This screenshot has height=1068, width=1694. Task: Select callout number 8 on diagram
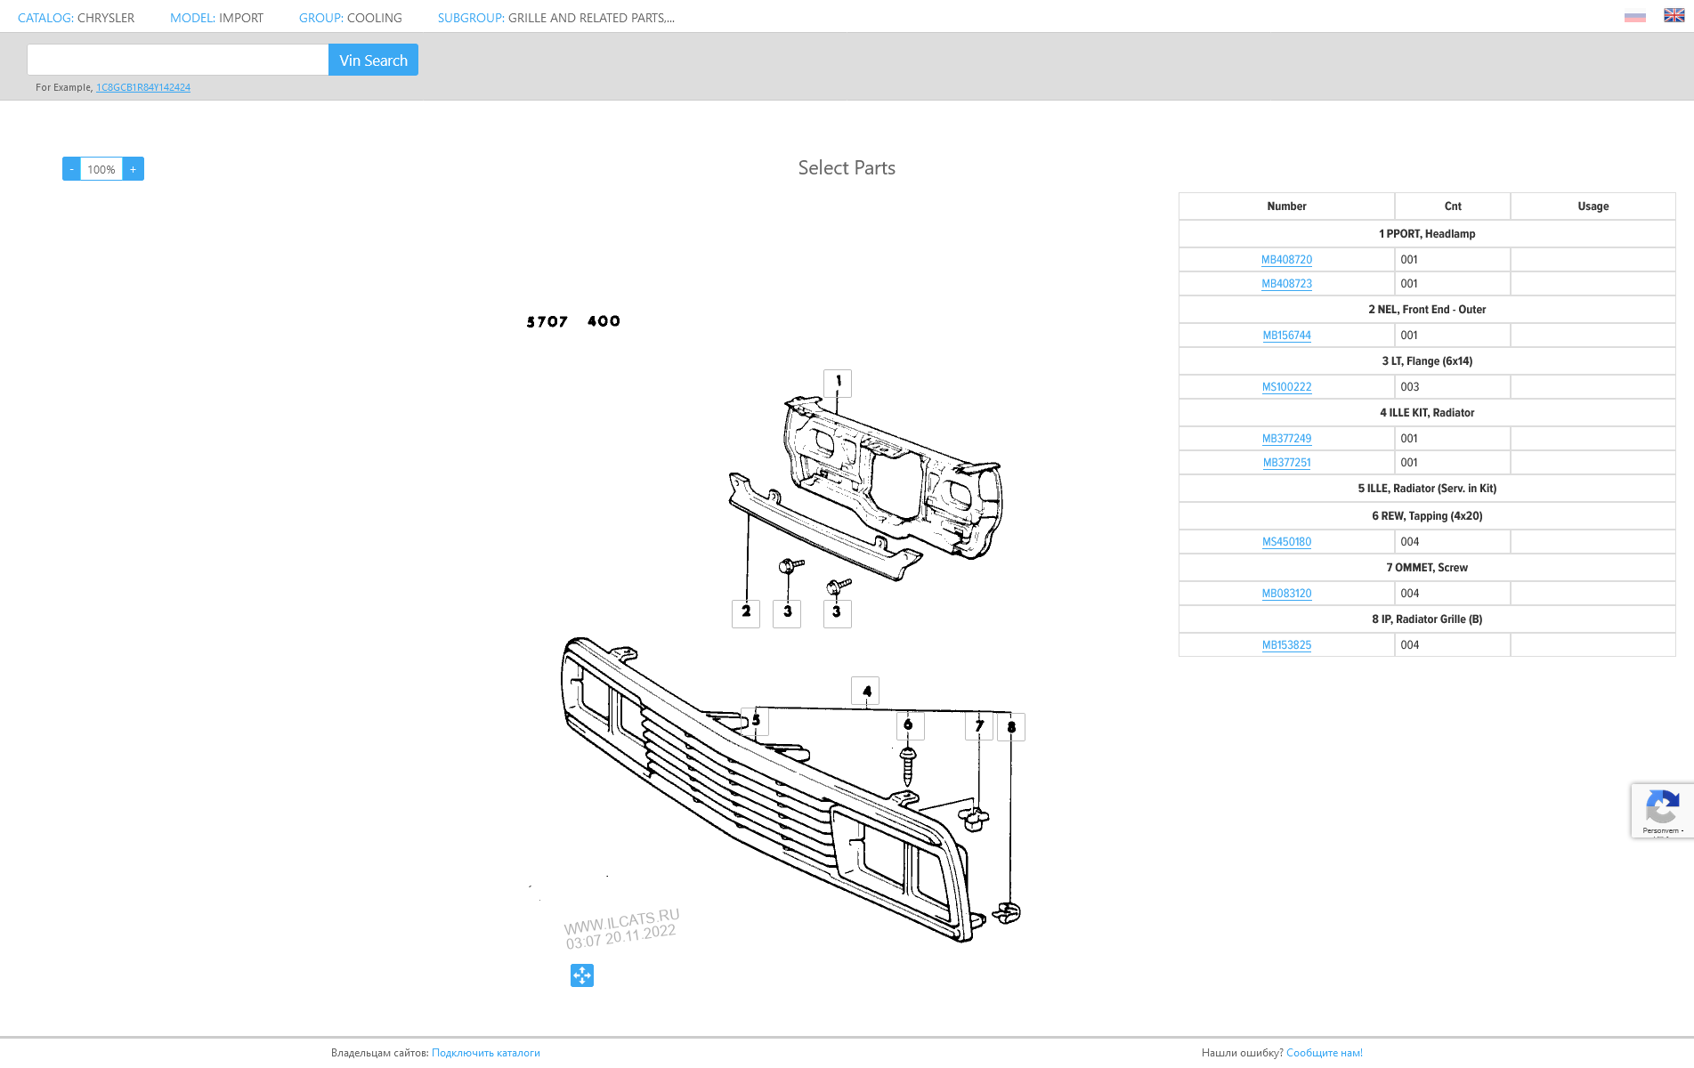point(1011,727)
